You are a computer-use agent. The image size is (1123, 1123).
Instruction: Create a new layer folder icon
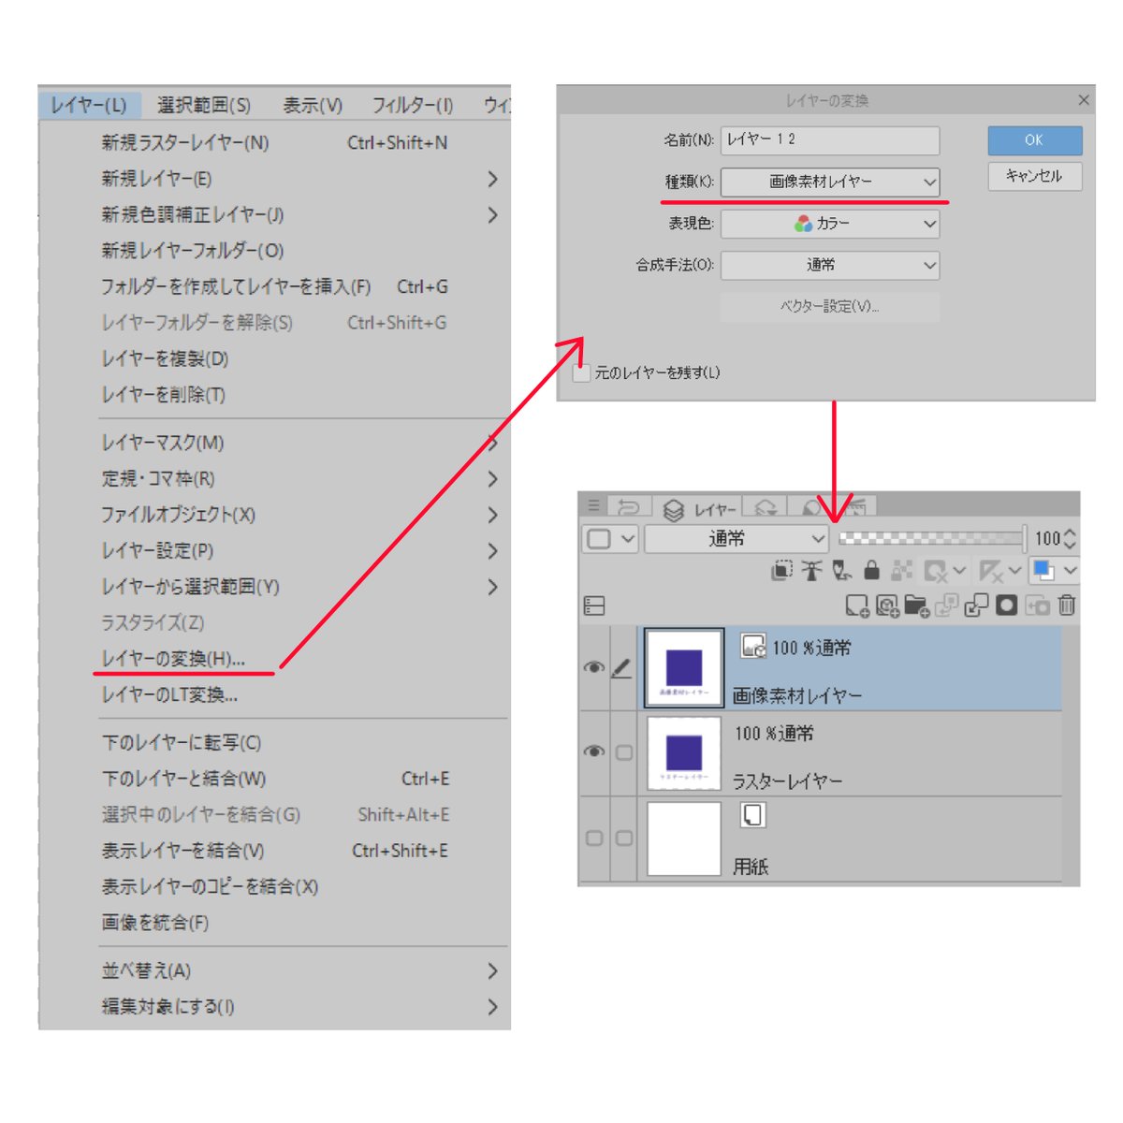pos(917,605)
